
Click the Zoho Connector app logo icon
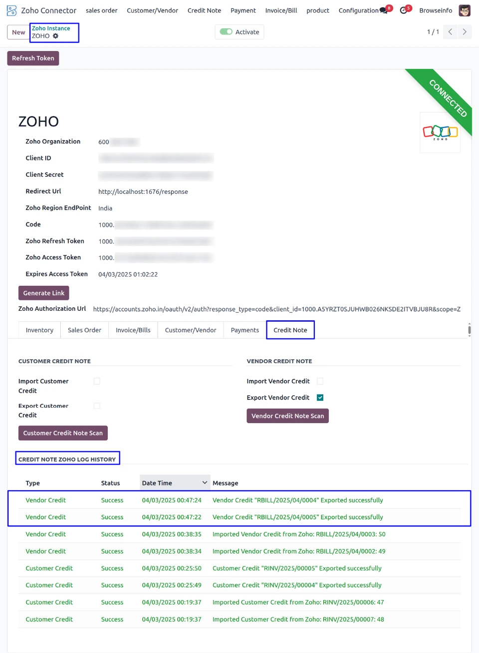coord(11,10)
